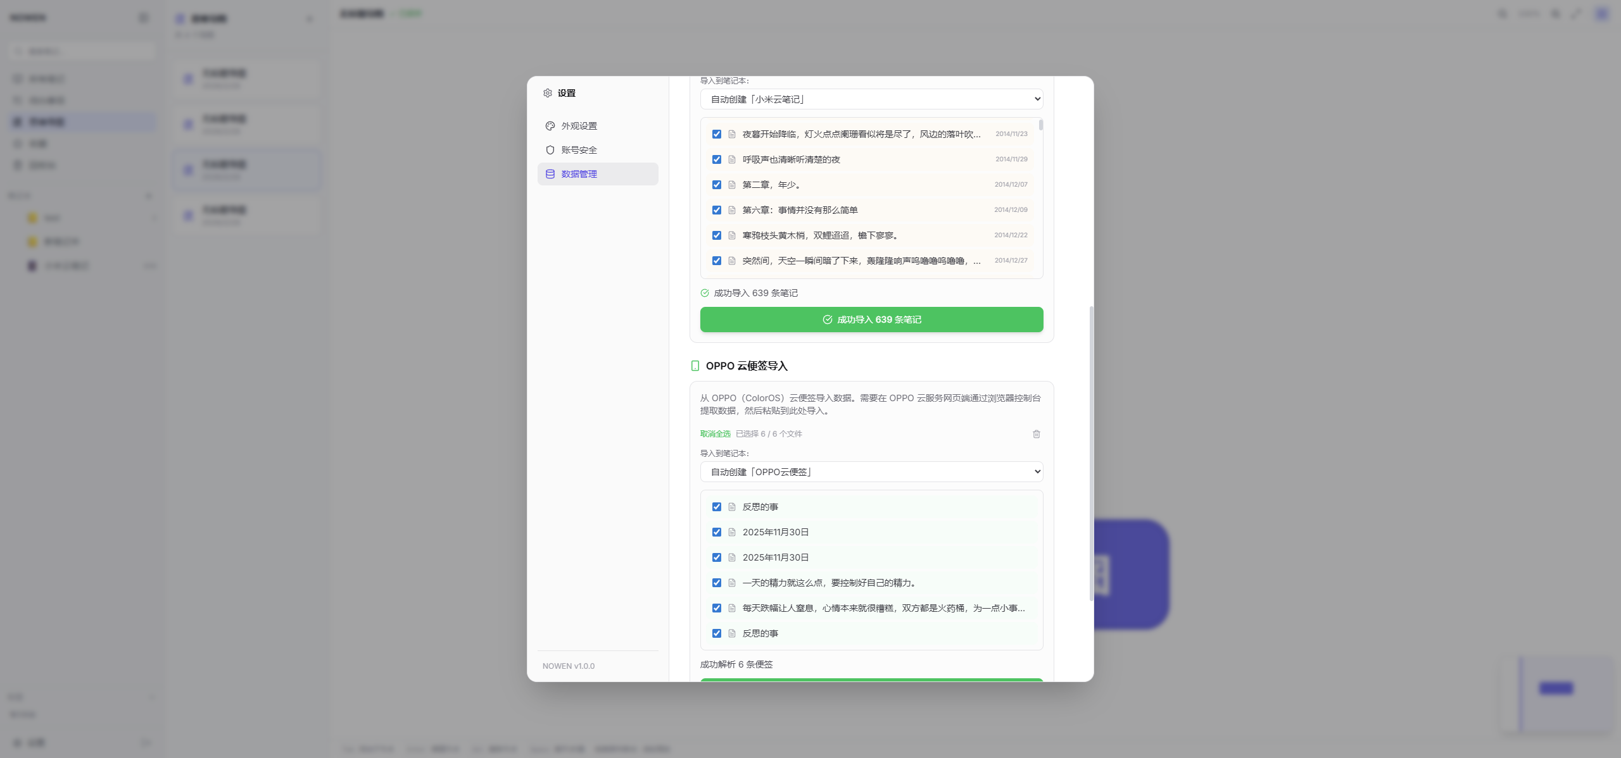1621x758 pixels.
Task: Open the 自动创建「小米云笔记」 notebook dropdown
Action: pos(871,99)
